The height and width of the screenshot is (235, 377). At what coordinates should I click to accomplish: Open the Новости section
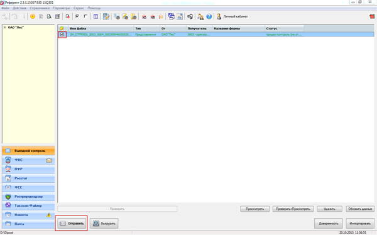pyautogui.click(x=28, y=215)
